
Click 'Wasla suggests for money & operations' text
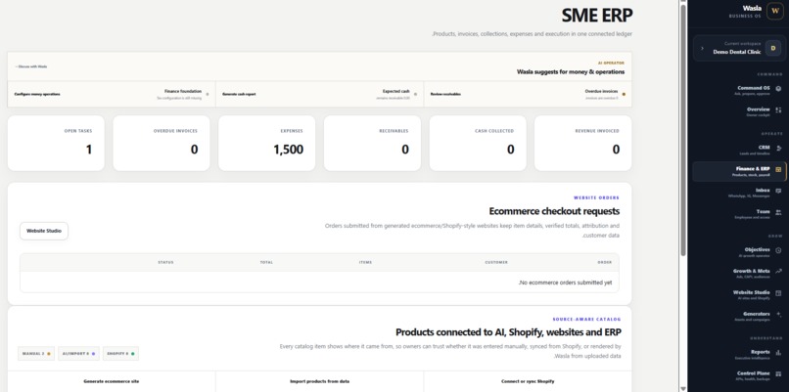tap(571, 72)
